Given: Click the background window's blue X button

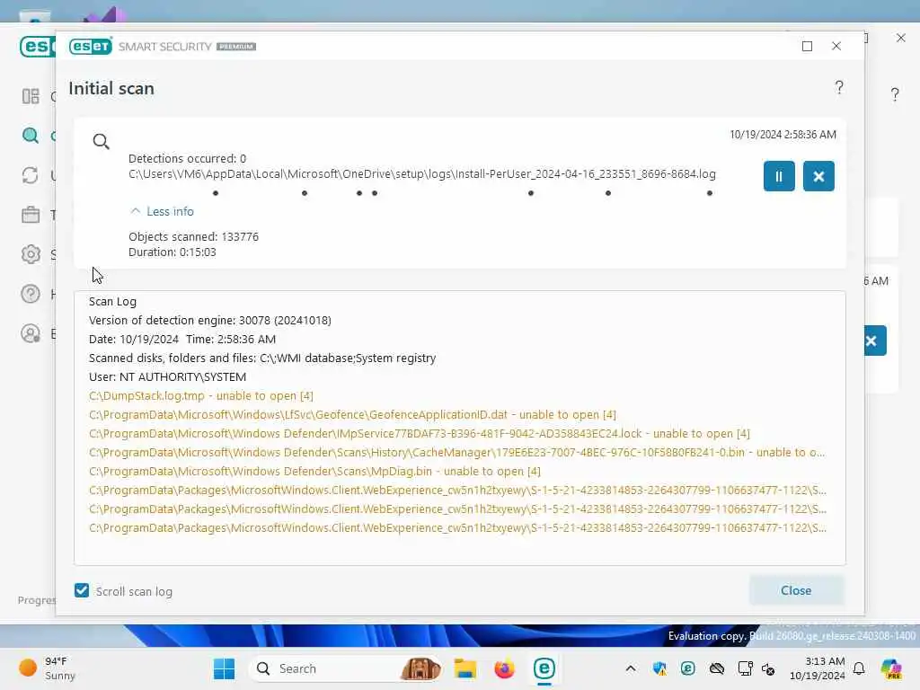Looking at the screenshot, I should tap(874, 341).
